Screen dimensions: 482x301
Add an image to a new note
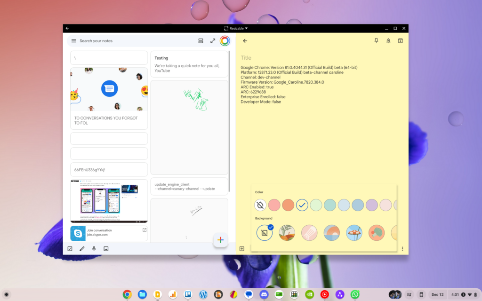(106, 248)
